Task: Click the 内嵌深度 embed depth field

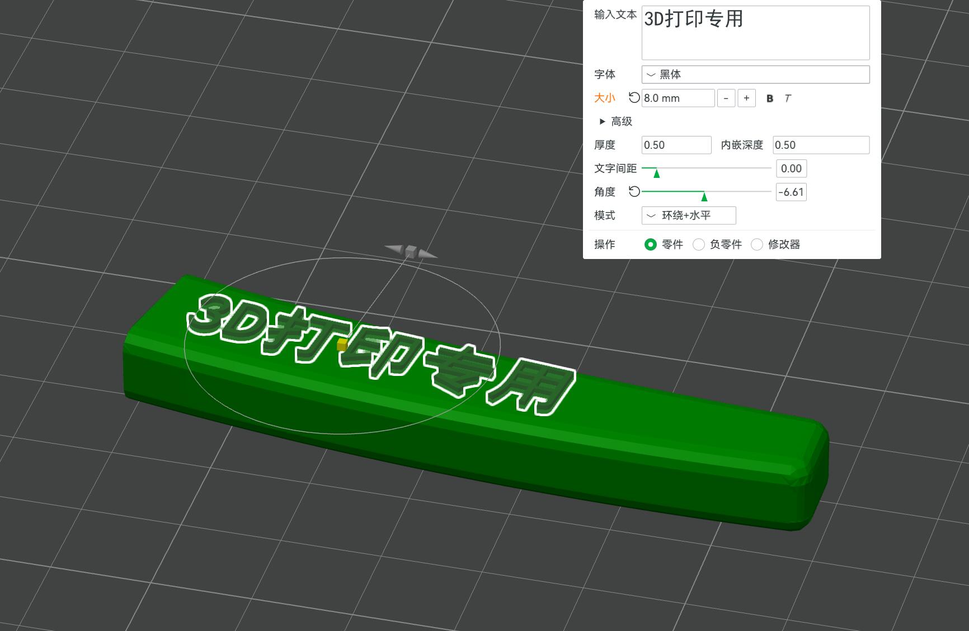Action: pos(821,145)
